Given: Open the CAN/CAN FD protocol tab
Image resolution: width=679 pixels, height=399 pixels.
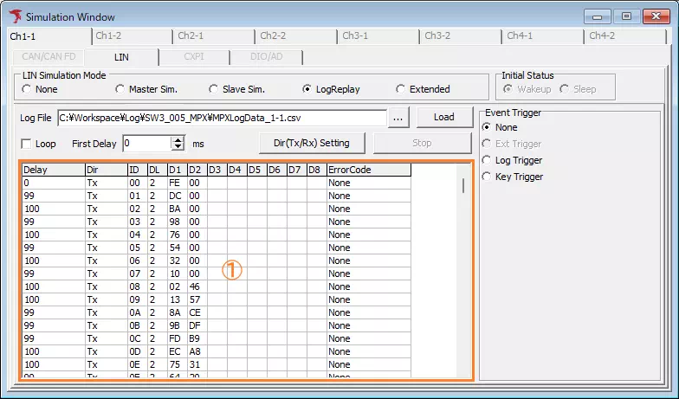Looking at the screenshot, I should tap(48, 57).
